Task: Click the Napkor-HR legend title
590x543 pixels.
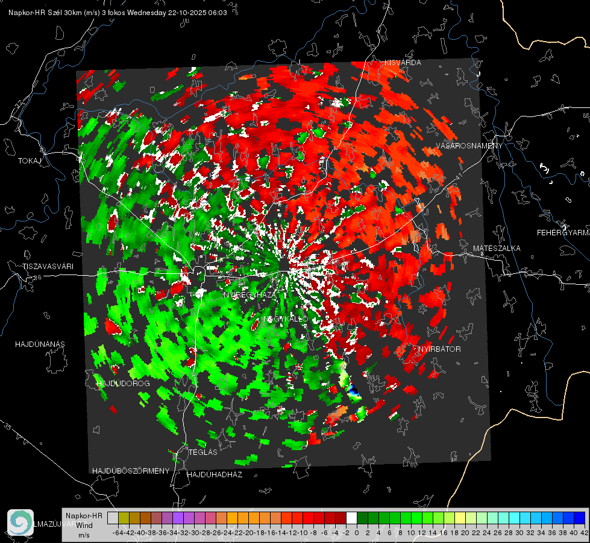Action: (x=84, y=516)
